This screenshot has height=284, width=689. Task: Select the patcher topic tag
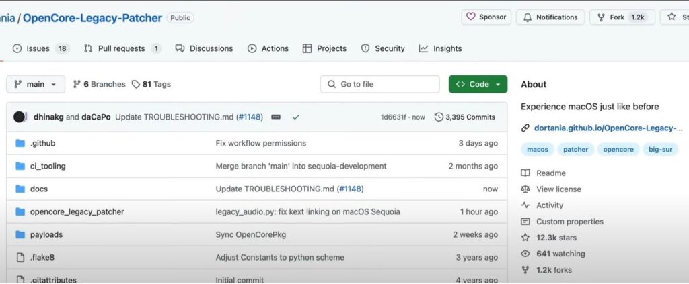(x=576, y=150)
